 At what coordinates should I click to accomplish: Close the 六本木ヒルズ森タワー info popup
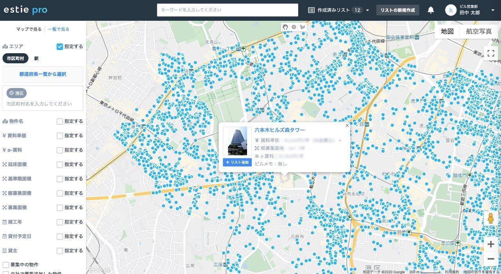[x=347, y=126]
